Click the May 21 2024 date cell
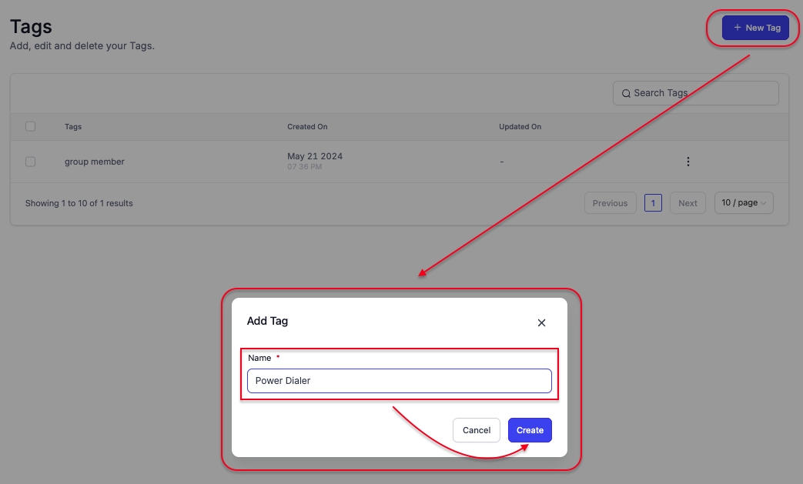The width and height of the screenshot is (803, 484). [x=315, y=156]
